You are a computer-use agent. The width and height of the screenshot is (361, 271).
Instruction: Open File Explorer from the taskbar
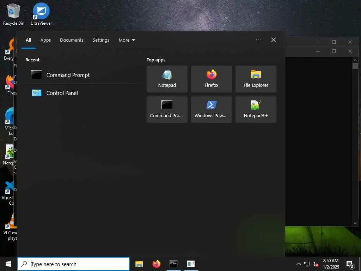pyautogui.click(x=139, y=264)
